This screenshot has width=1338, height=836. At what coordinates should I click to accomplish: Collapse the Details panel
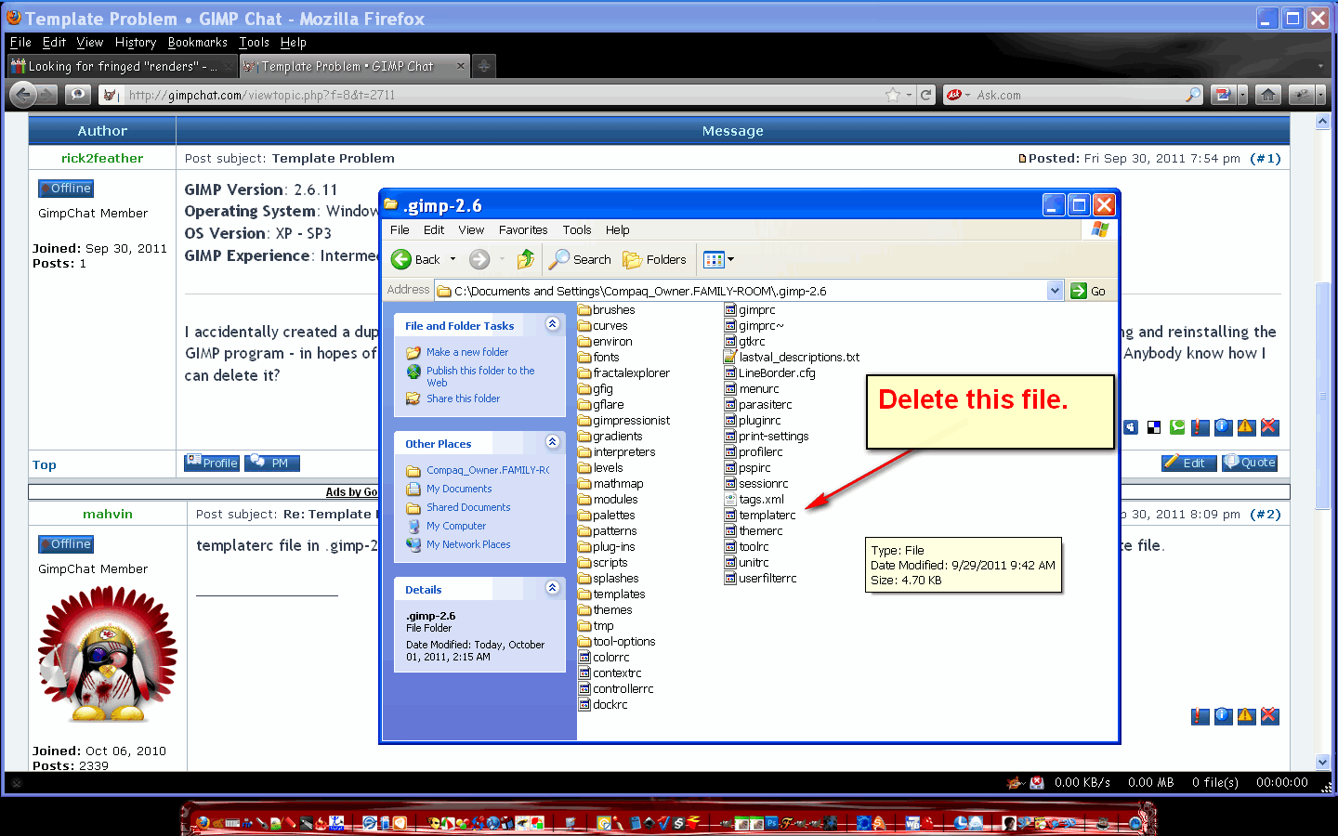pos(552,588)
